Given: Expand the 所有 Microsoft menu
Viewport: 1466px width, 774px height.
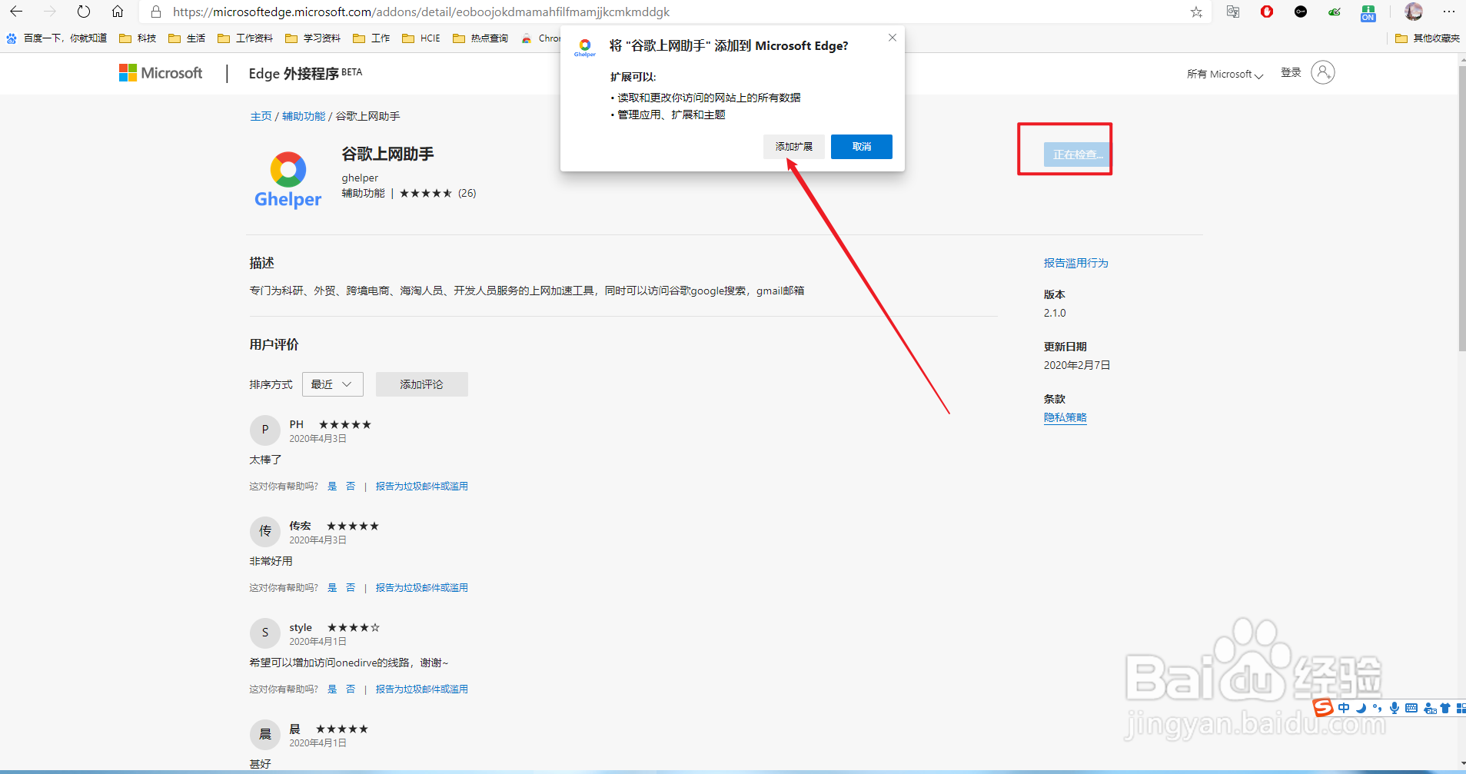Looking at the screenshot, I should point(1225,75).
